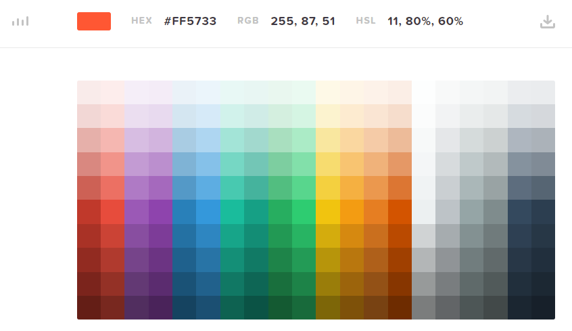
Task: Pick the palest lavender swatch above the amethyst column
Action: pyautogui.click(x=137, y=93)
